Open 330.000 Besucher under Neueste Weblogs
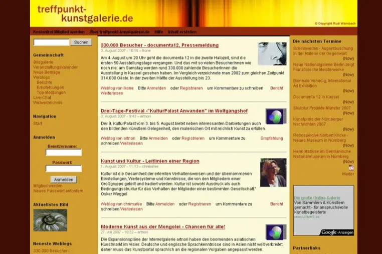Viewport: 382px width, 254px height. click(52, 251)
